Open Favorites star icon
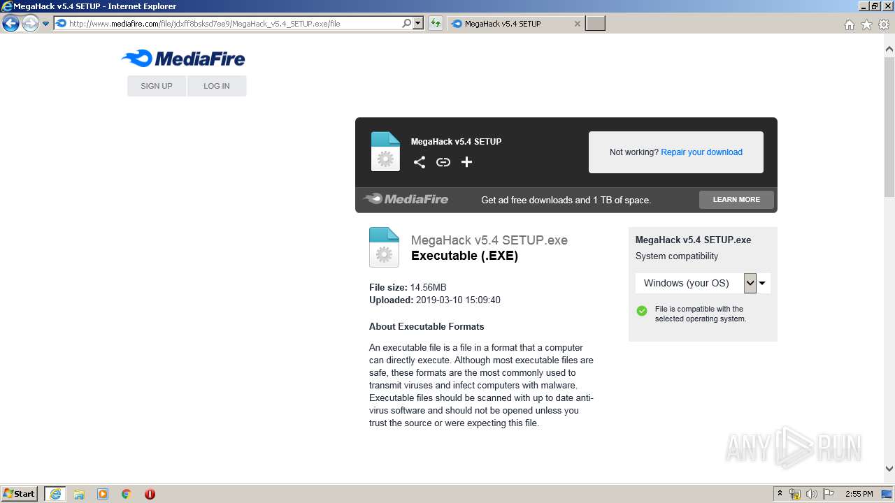895x503 pixels. click(x=867, y=24)
